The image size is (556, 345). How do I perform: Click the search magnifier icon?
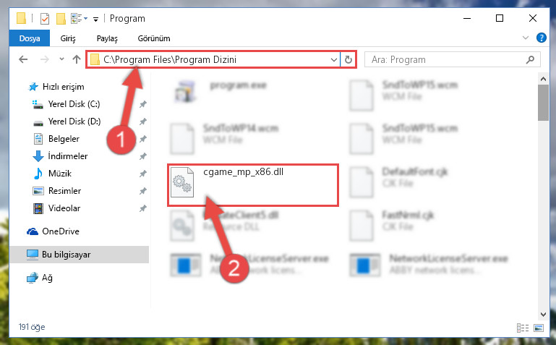pos(530,59)
